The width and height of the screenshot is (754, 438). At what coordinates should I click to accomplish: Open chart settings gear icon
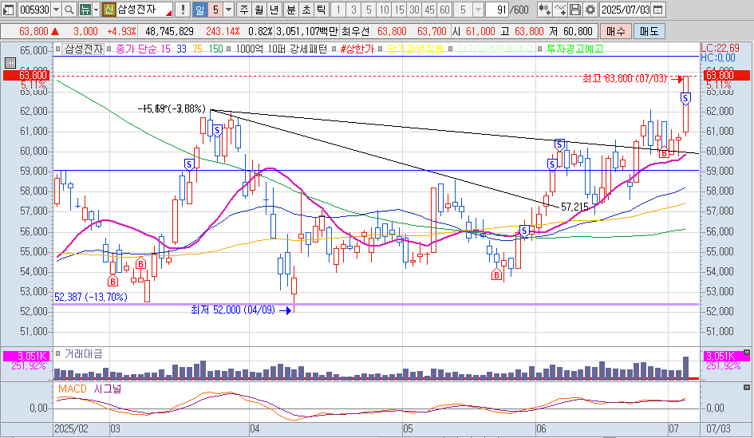pos(590,9)
